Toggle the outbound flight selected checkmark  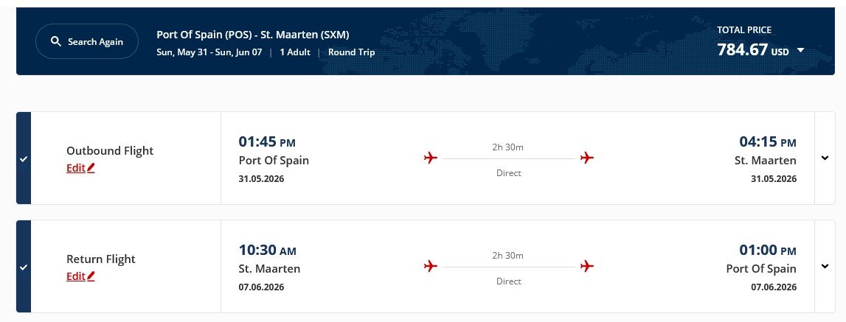point(24,158)
